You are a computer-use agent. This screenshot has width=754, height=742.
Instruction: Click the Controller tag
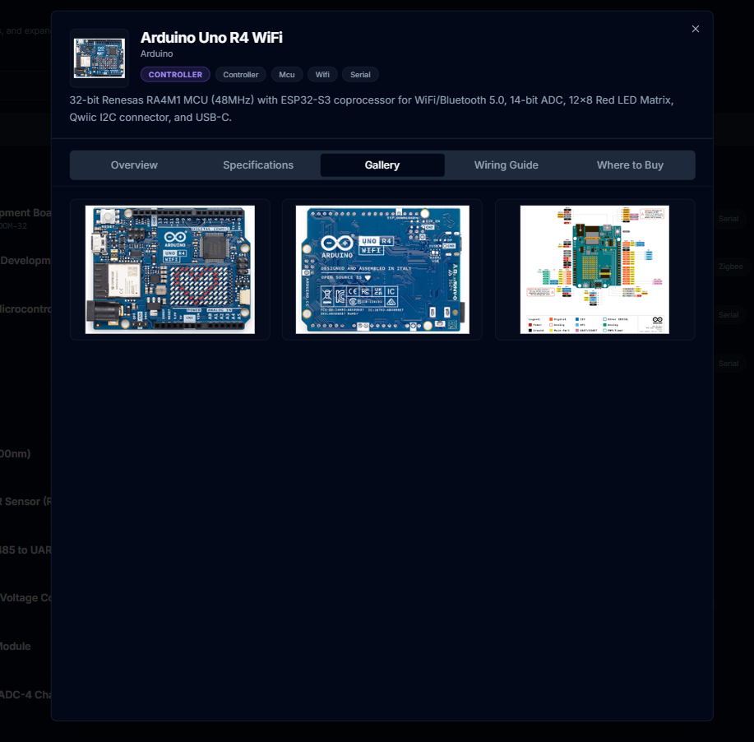(x=240, y=75)
